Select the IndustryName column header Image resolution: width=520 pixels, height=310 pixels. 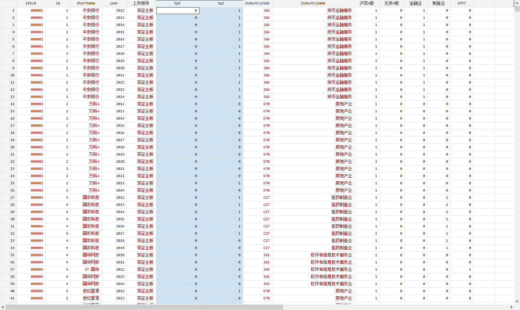pos(313,3)
